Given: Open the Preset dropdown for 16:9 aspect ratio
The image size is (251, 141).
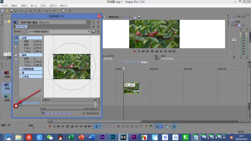Looking at the screenshot, I should click(88, 32).
